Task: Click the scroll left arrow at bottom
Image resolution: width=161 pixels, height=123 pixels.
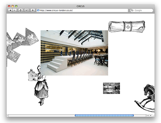Action: (x=148, y=116)
